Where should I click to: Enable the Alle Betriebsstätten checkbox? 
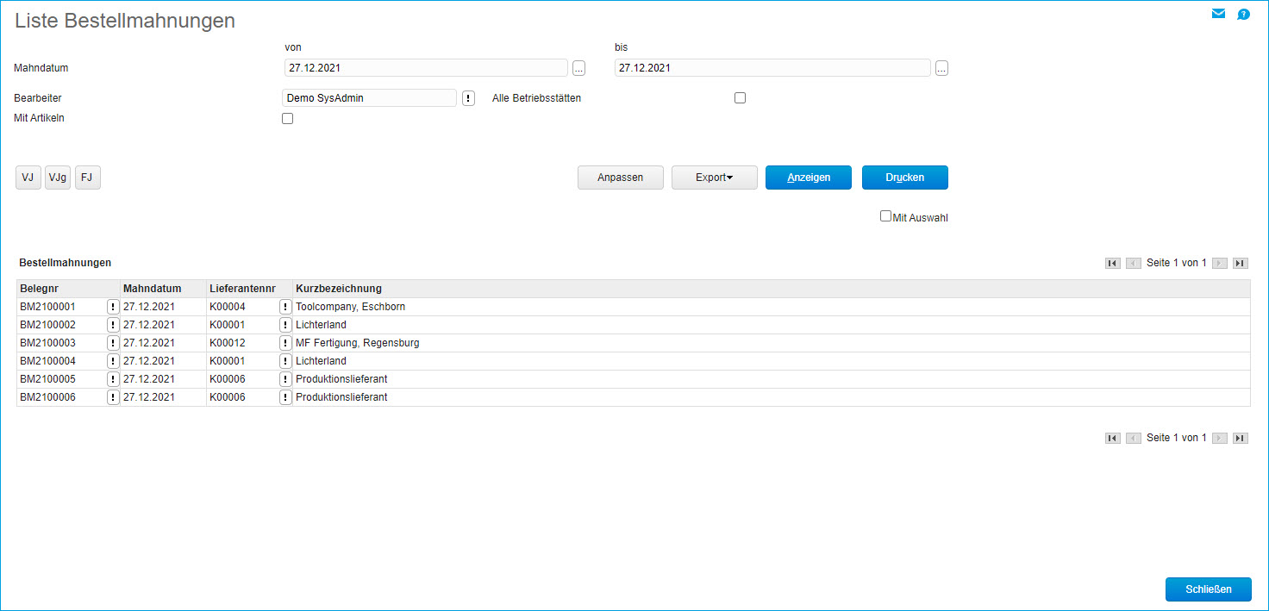coord(740,98)
